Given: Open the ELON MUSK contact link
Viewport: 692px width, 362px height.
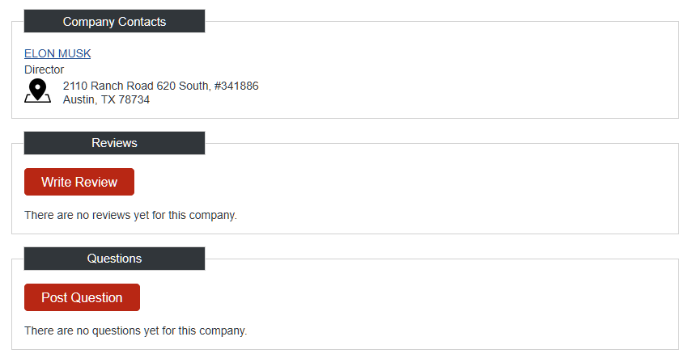Looking at the screenshot, I should click(x=57, y=53).
